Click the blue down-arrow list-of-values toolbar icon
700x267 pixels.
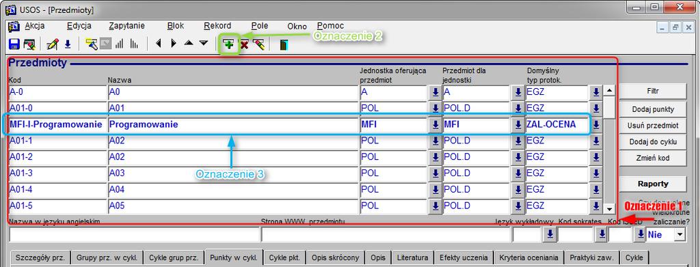click(68, 44)
